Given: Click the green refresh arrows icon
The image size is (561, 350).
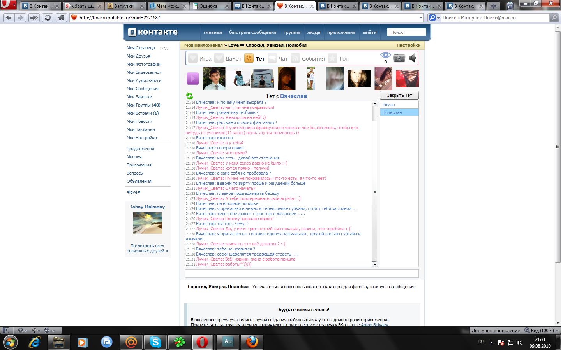Looking at the screenshot, I should tap(189, 96).
